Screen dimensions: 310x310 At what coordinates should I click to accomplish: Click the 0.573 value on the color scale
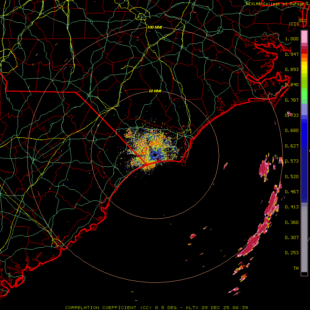click(292, 161)
